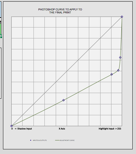The width and height of the screenshot is (136, 154).
Task: Click the middle point of the three clustered curve markers
Action: pos(118,70)
